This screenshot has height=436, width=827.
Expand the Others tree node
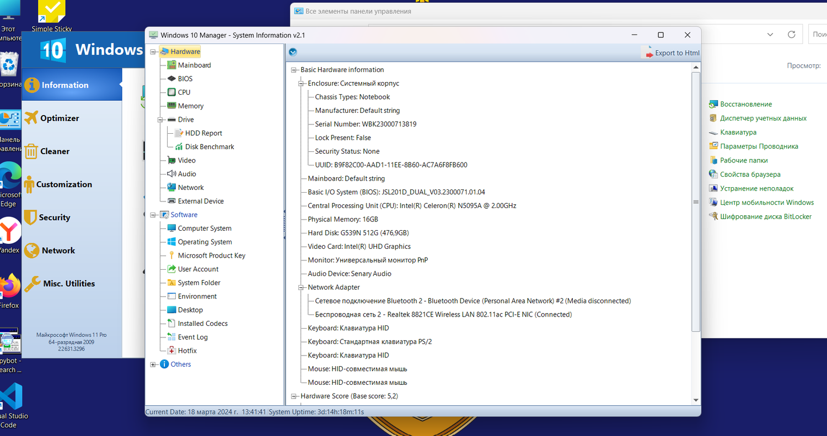[x=153, y=364]
